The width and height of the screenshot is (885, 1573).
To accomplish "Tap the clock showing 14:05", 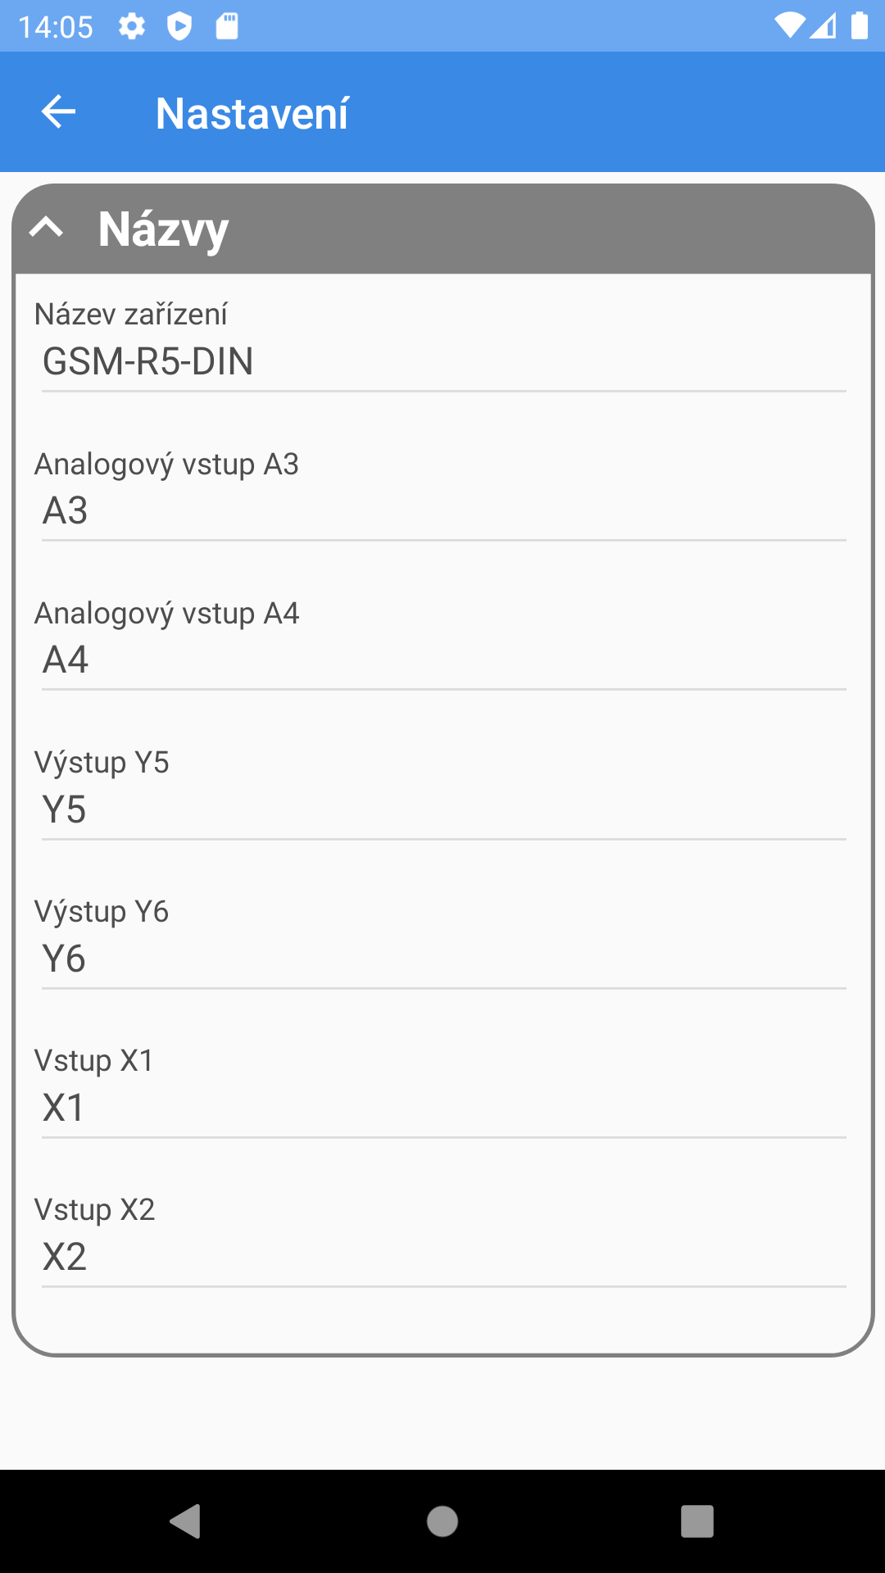I will [56, 27].
